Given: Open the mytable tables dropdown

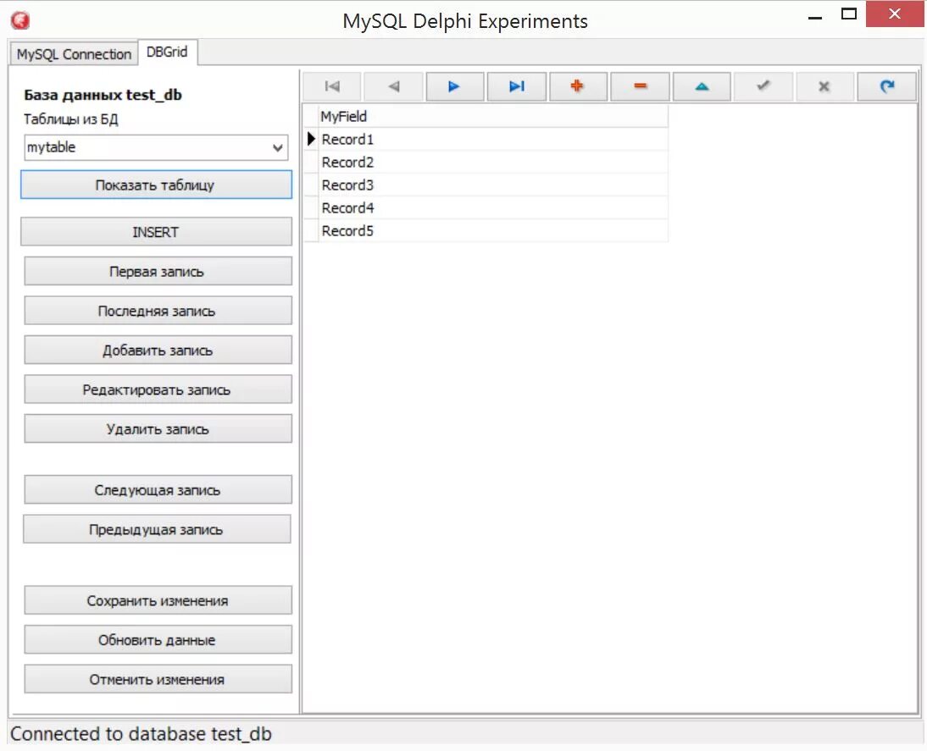Looking at the screenshot, I should click(x=156, y=147).
